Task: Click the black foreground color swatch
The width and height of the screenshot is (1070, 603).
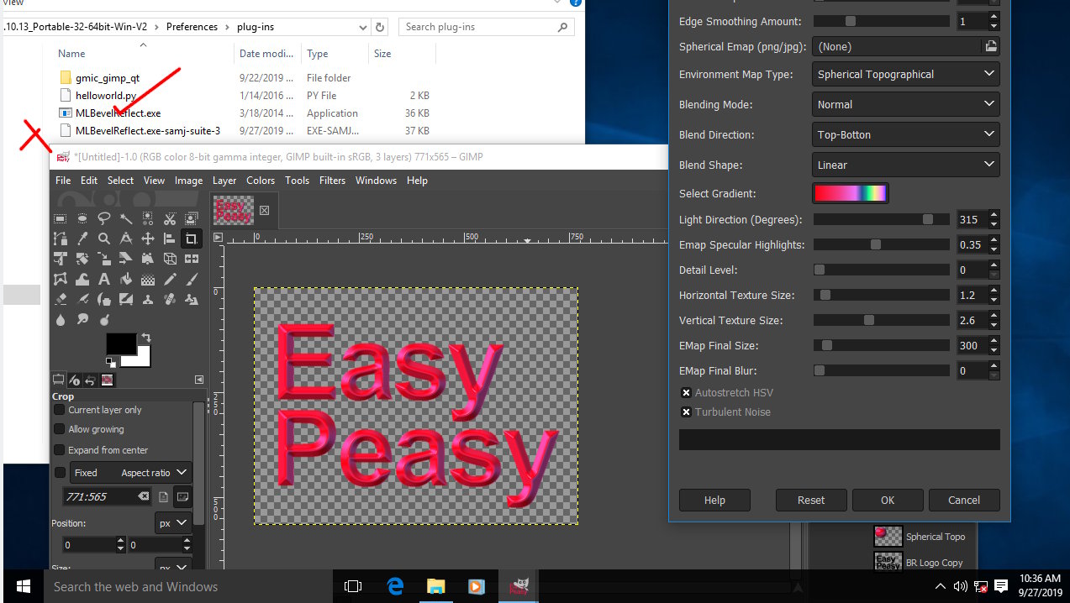Action: (x=120, y=343)
